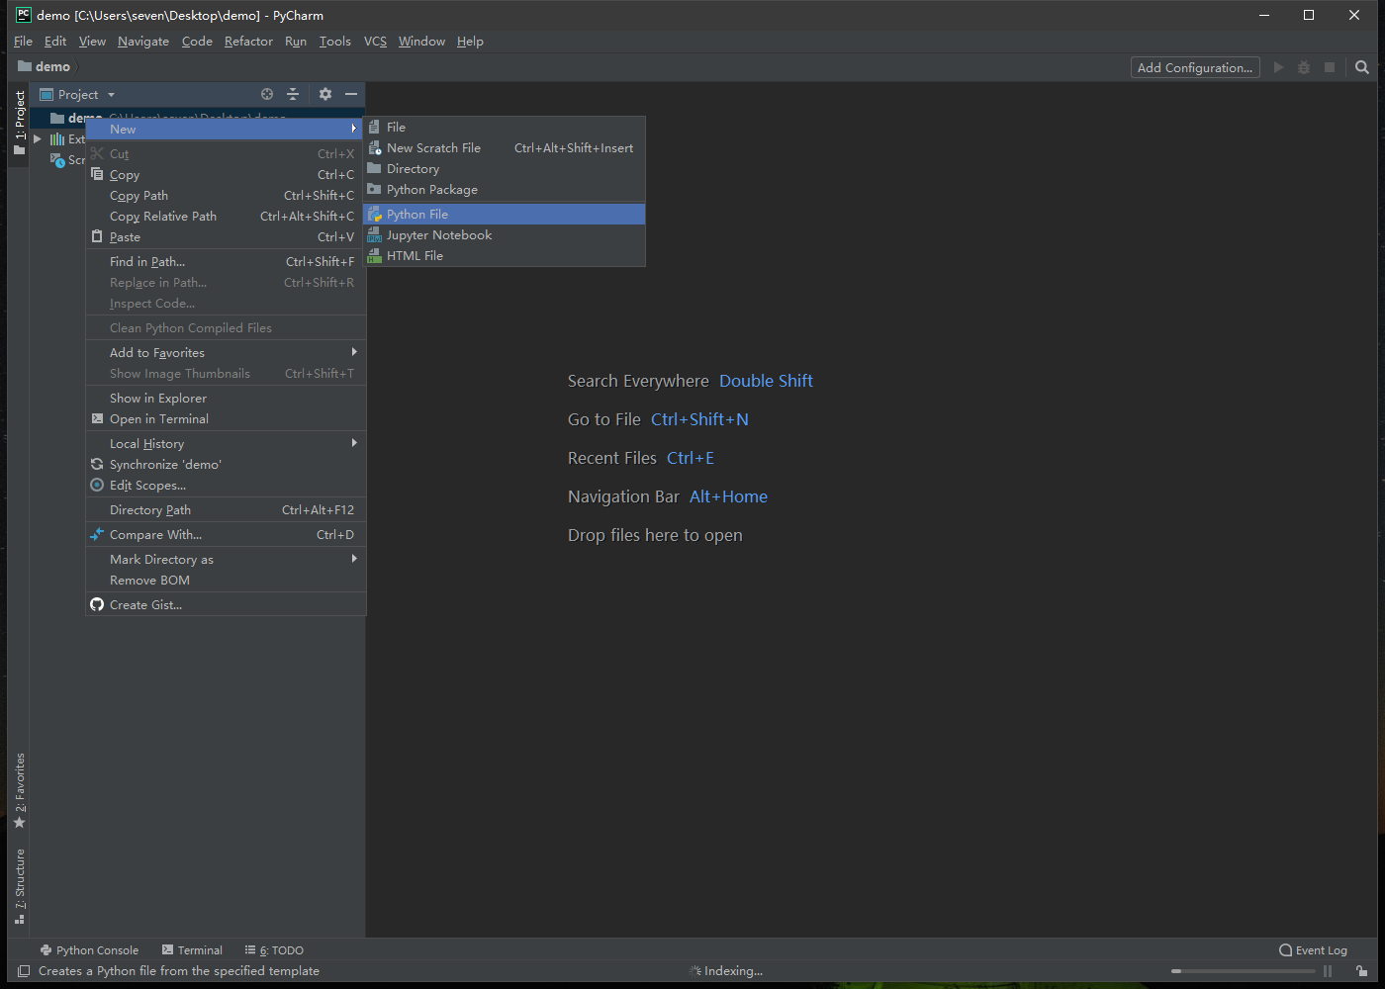Screen dimensions: 1385x989
Task: Click the Jupyter Notebook file icon
Action: click(375, 235)
